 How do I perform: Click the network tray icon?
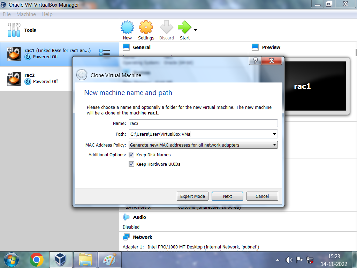click(x=310, y=260)
